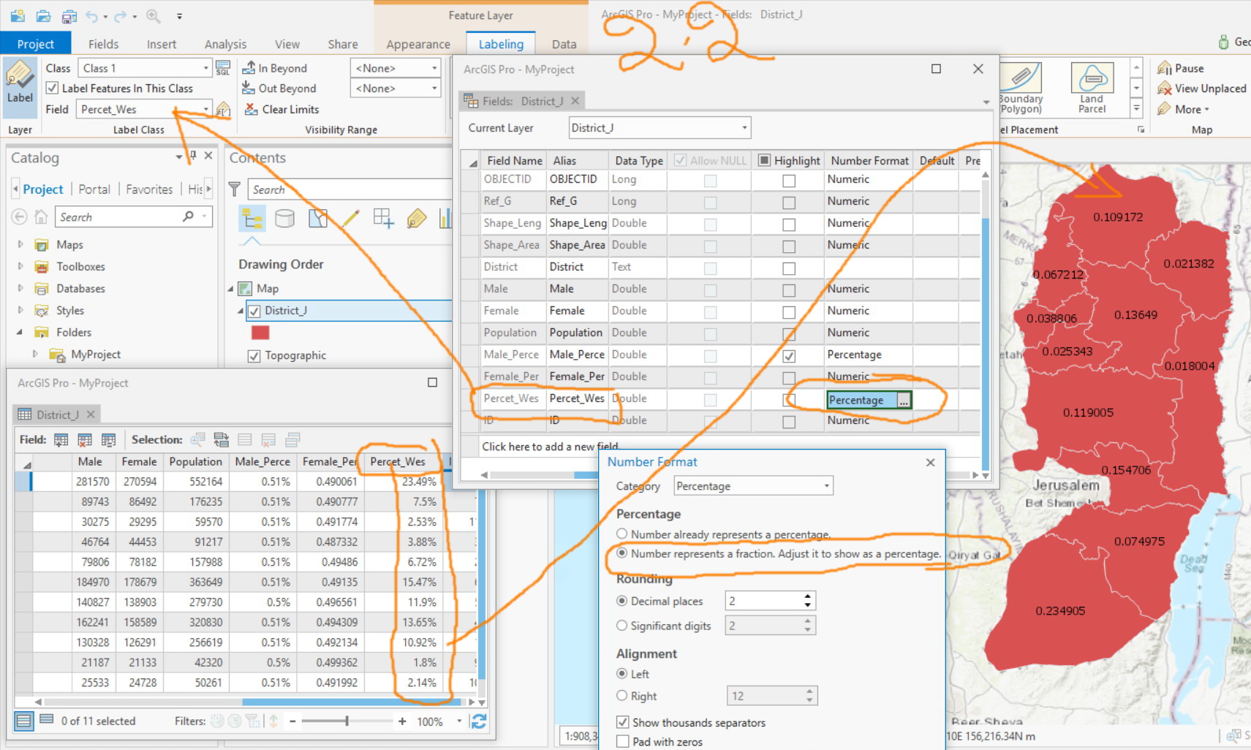Click the Save Project icon
The image size is (1251, 750).
click(x=69, y=15)
